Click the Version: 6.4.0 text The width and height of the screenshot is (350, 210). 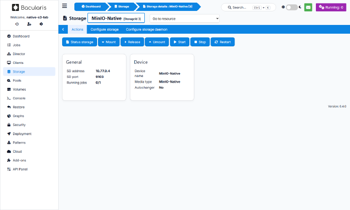click(337, 106)
